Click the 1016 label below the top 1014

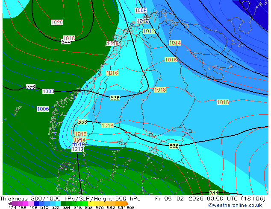(171, 60)
